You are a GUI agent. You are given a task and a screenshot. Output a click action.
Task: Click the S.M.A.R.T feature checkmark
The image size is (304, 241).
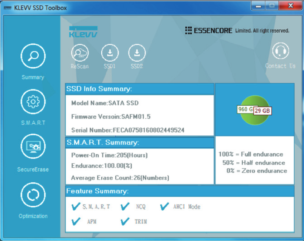tap(76, 207)
